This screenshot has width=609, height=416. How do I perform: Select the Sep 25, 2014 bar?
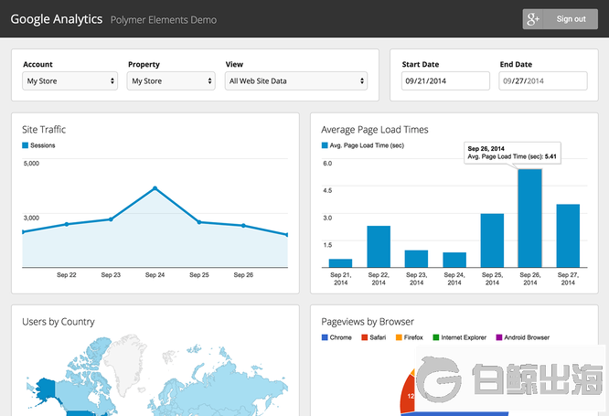click(x=492, y=240)
